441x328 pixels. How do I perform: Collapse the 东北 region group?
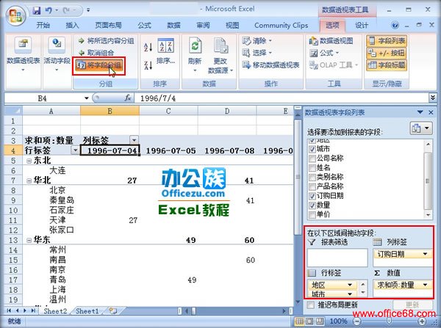tap(29, 161)
